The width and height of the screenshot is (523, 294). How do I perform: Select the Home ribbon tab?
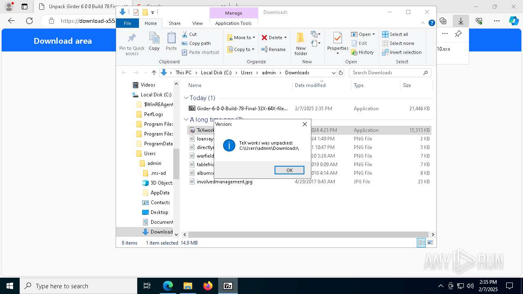click(x=150, y=23)
